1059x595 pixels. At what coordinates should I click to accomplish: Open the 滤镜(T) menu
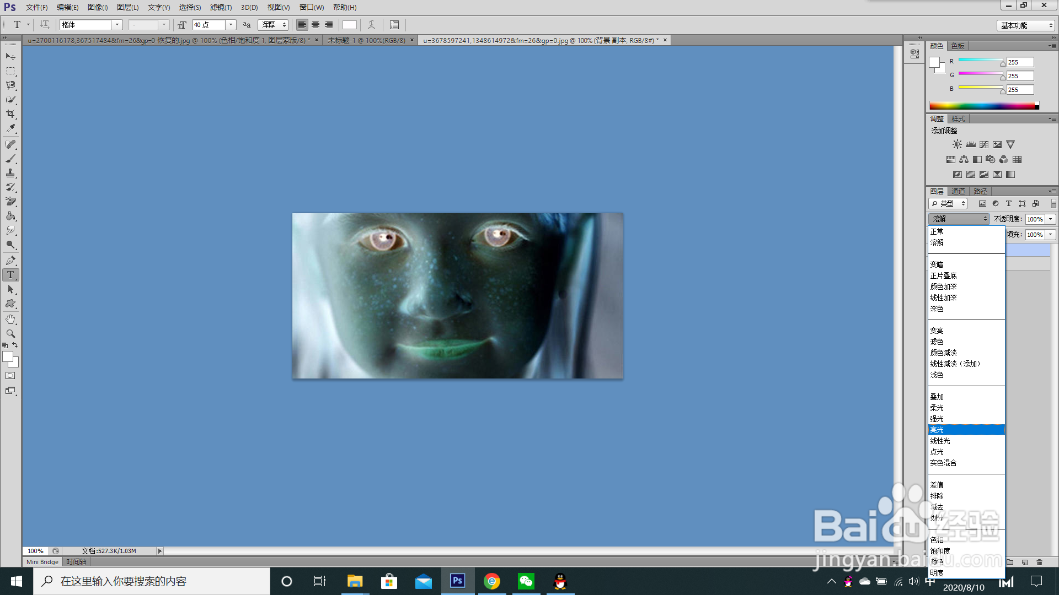(x=221, y=7)
